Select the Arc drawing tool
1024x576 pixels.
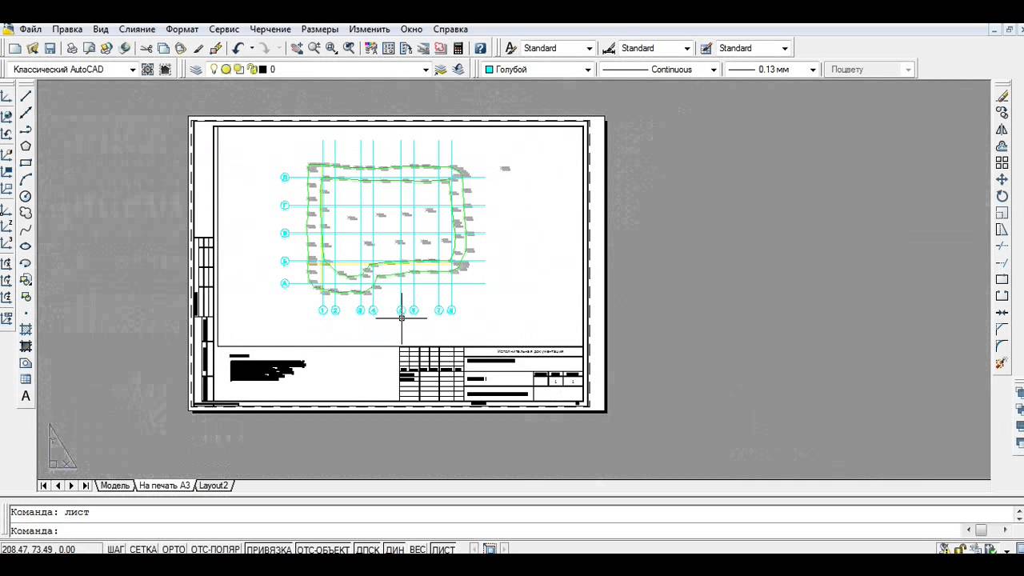coord(26,179)
